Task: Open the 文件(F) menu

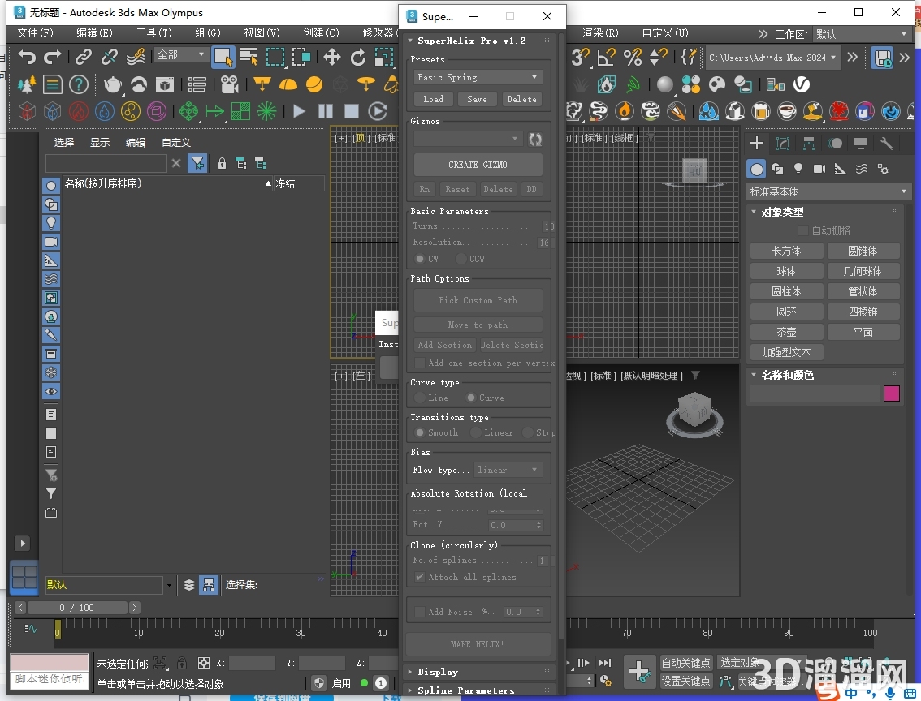Action: click(35, 32)
